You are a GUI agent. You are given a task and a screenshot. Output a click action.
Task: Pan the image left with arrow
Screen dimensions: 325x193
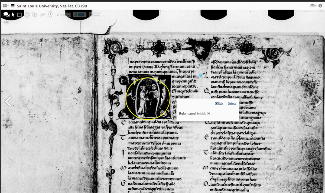312,186
